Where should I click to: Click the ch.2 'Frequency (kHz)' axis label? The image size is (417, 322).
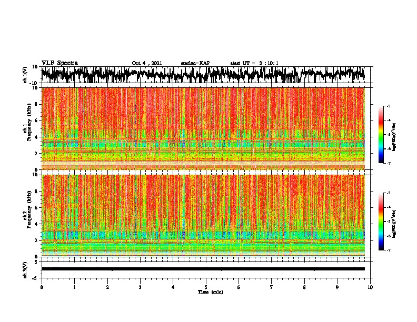pos(29,210)
